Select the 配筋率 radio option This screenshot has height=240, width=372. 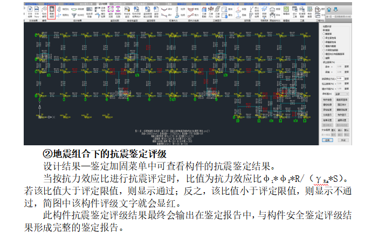point(327,34)
